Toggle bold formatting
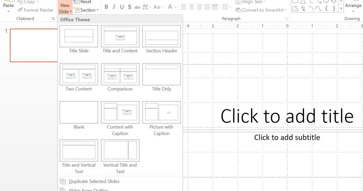This screenshot has width=363, height=191. [x=106, y=7]
